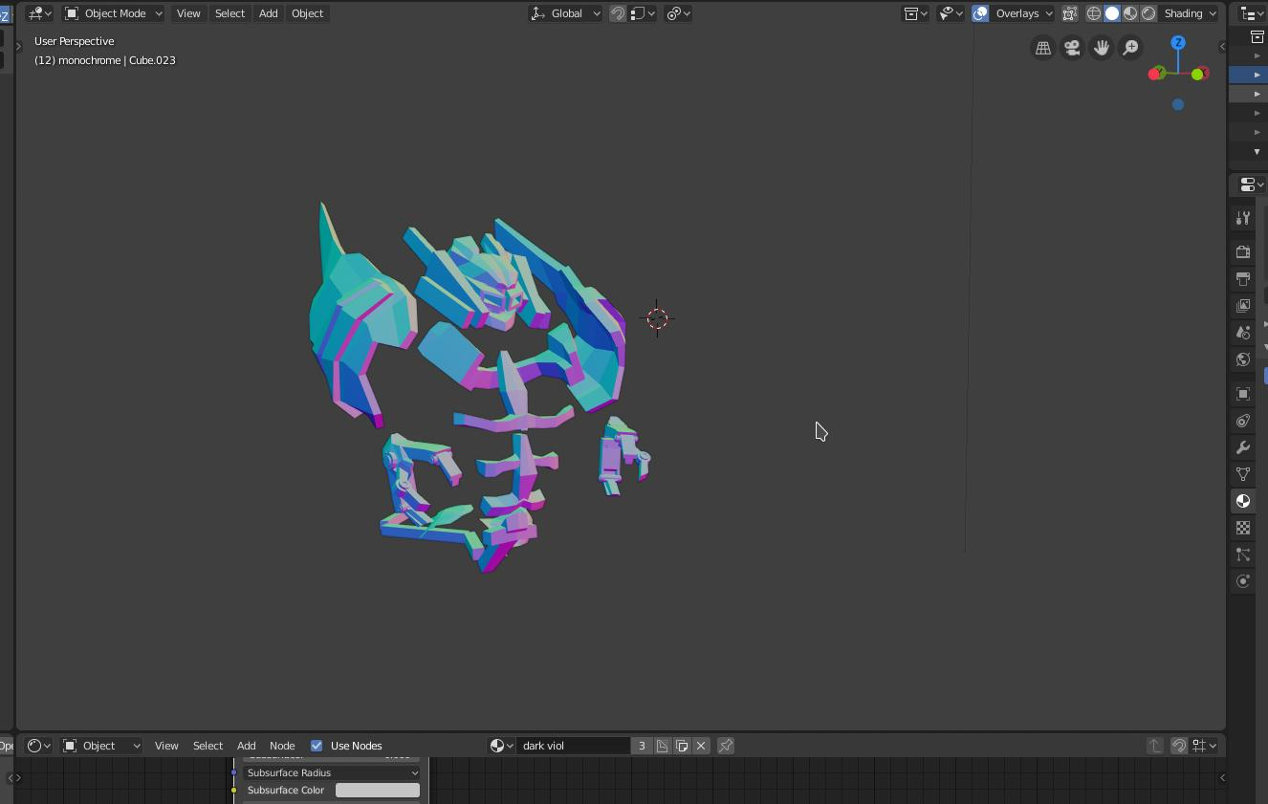
Task: Open the properties editor type dropdown
Action: (1252, 185)
